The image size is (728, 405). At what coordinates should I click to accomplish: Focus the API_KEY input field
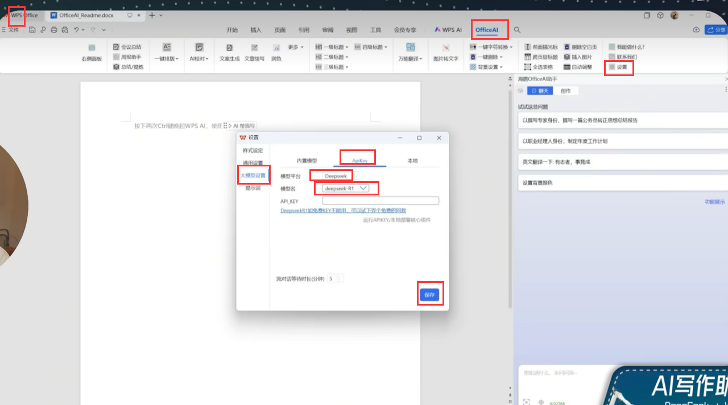click(380, 201)
